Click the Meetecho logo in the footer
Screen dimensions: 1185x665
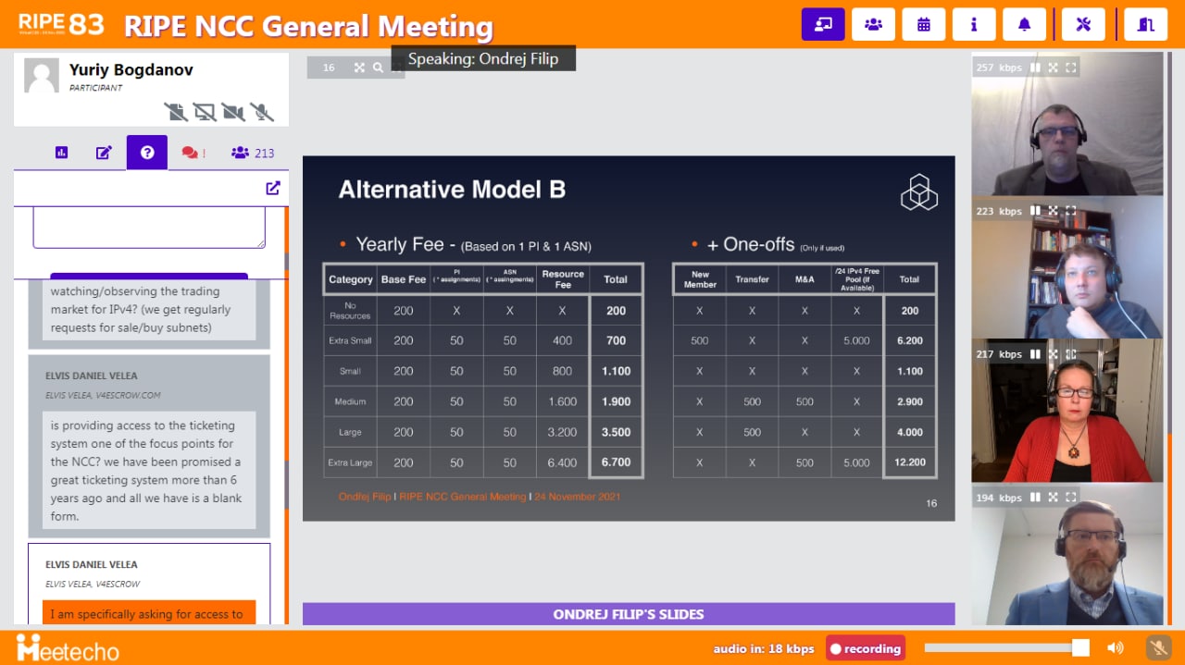tap(68, 647)
